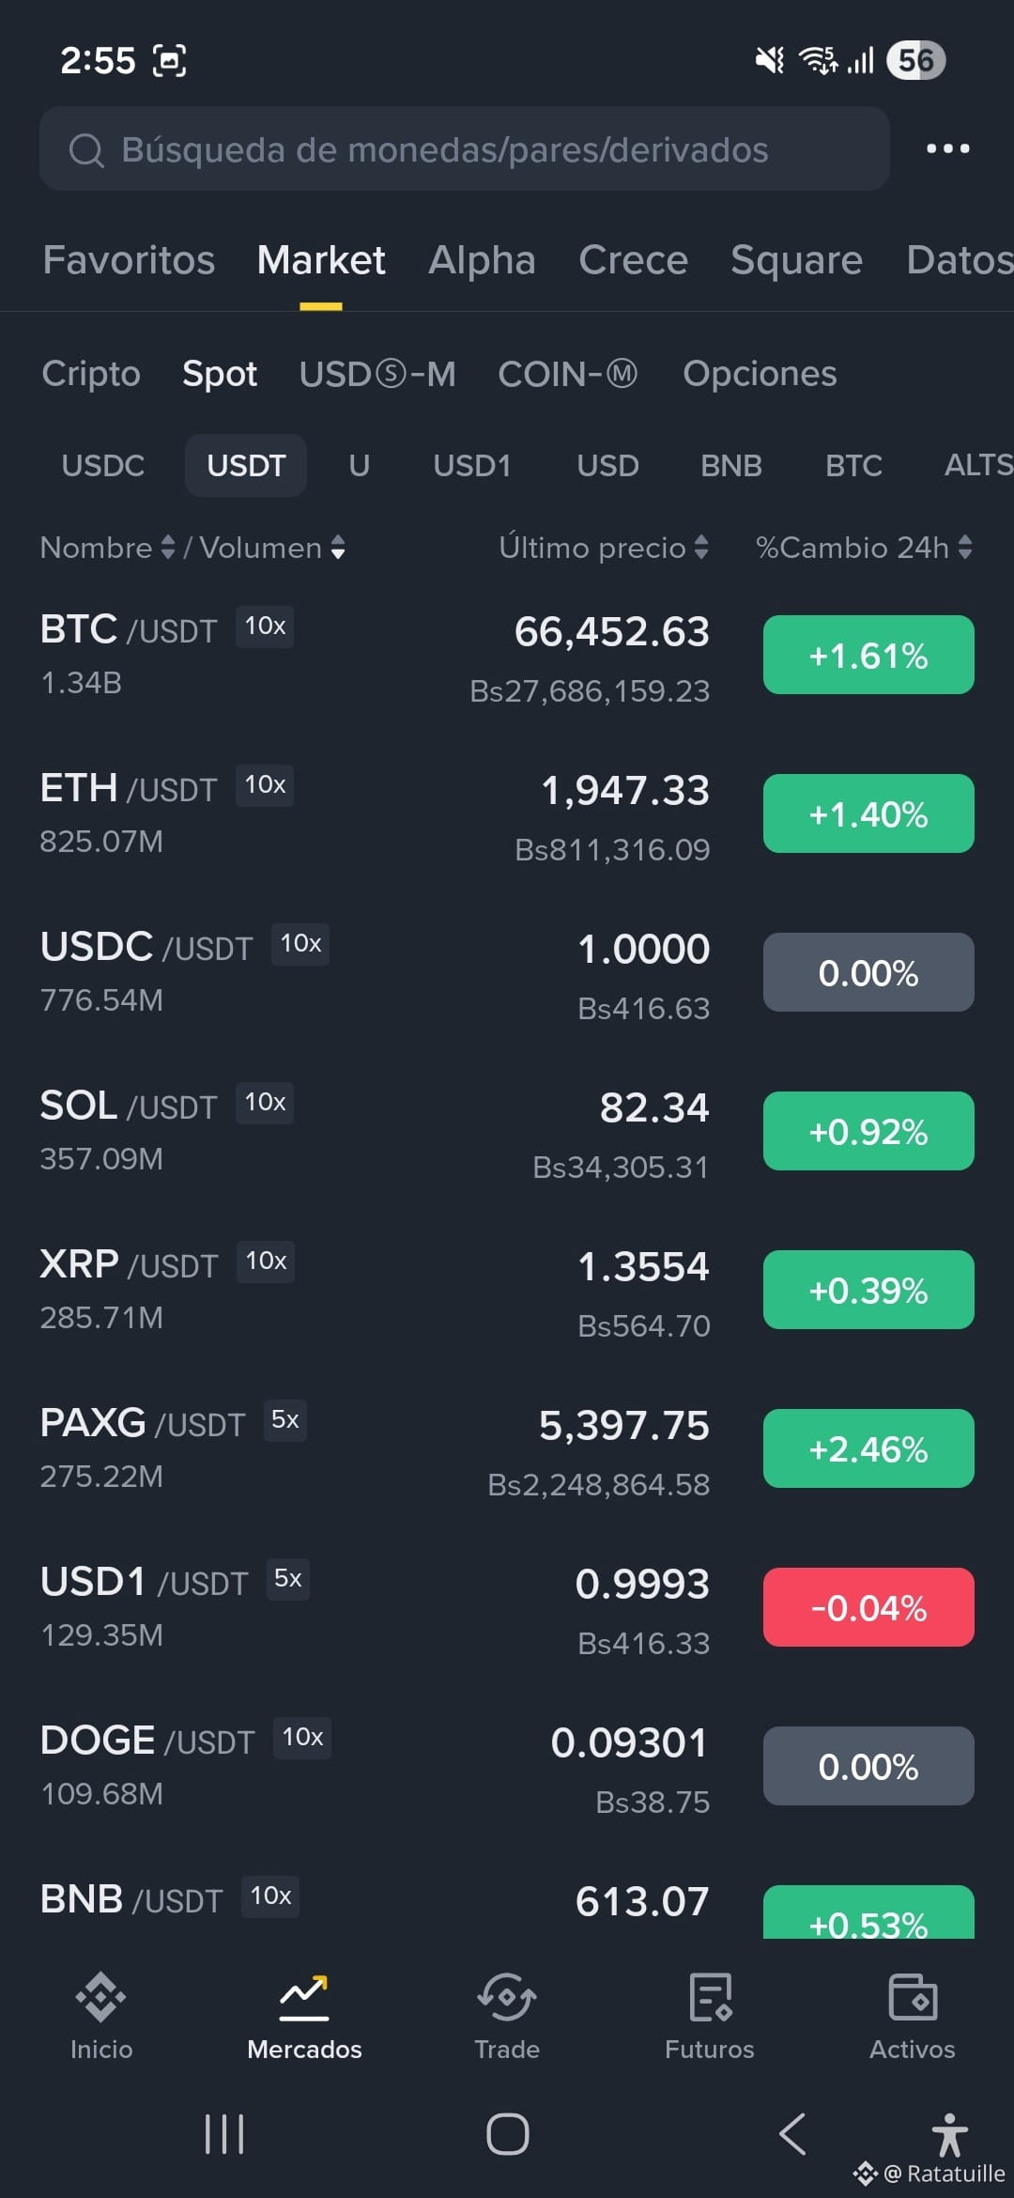The image size is (1014, 2198).
Task: Sort by Volumen arrows
Action: tap(338, 548)
